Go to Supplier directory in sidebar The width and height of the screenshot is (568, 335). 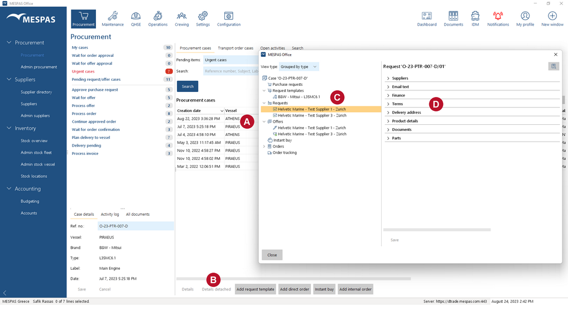click(x=36, y=92)
